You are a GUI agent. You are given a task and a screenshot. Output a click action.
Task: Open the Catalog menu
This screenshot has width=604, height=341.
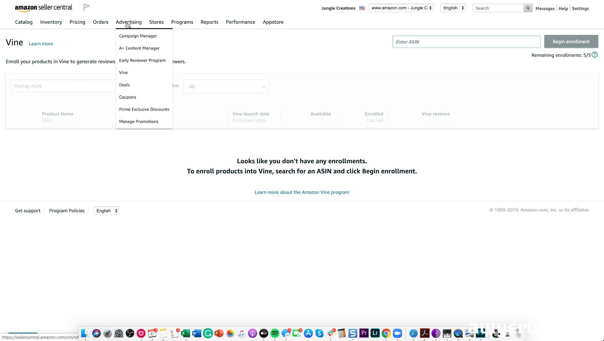(x=24, y=22)
